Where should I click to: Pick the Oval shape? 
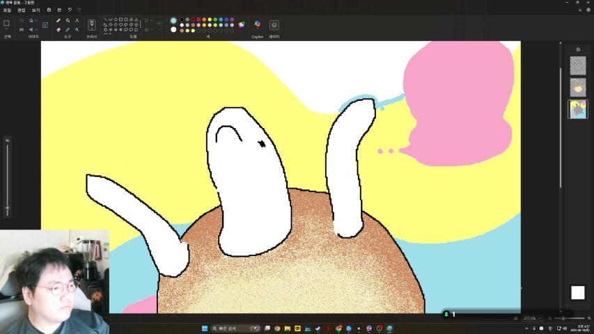[116, 19]
